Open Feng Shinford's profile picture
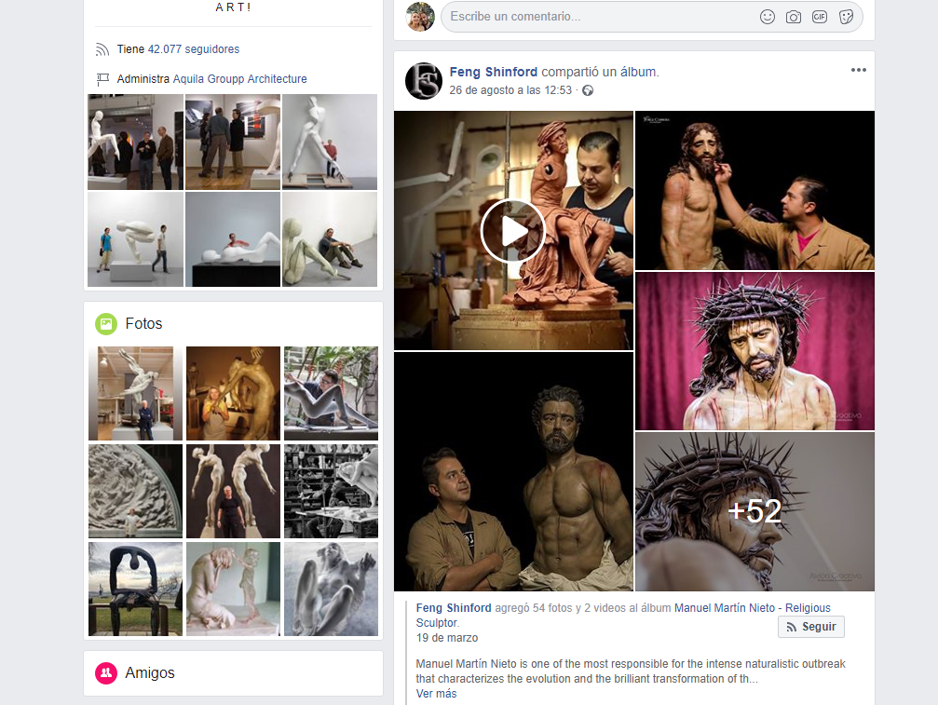Viewport: 938px width, 705px height. [x=423, y=81]
